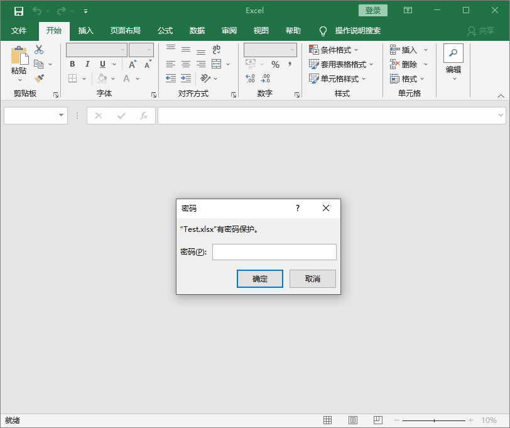The image size is (510, 428).
Task: Open the Find & Select (编辑) magnifier icon
Action: (x=453, y=53)
